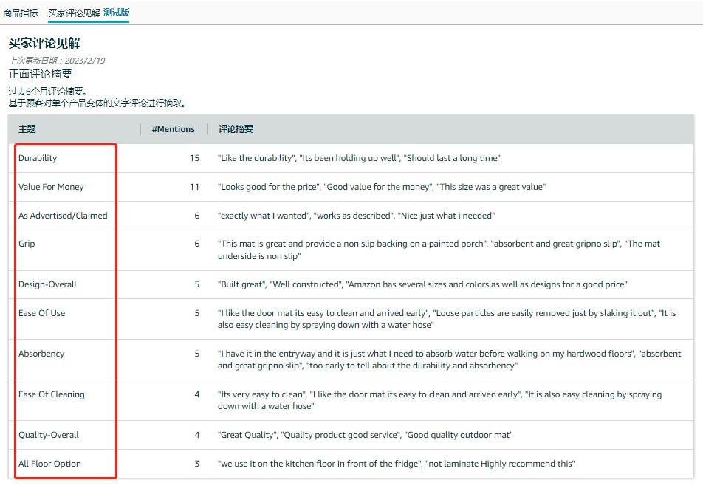Select the 评论摘要 column header
Viewport: 703px width, 494px height.
pos(236,129)
